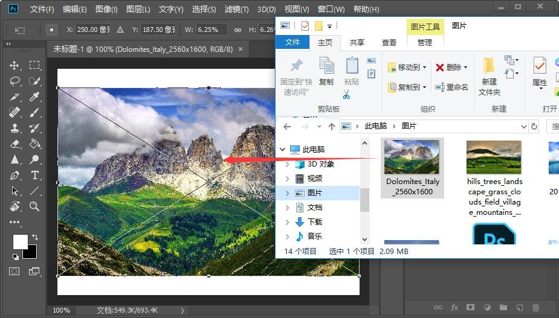Select the History Brush tool
This screenshot has width=559, height=318.
[34, 128]
